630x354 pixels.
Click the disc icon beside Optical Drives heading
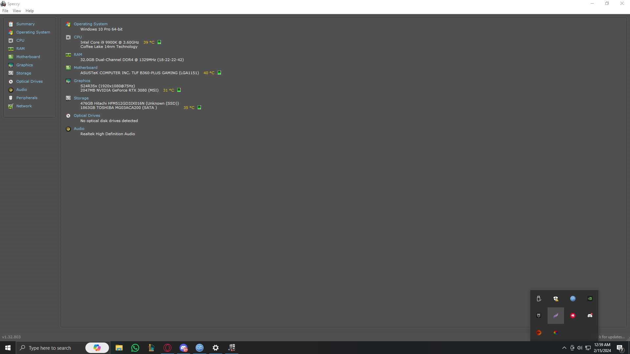68,116
